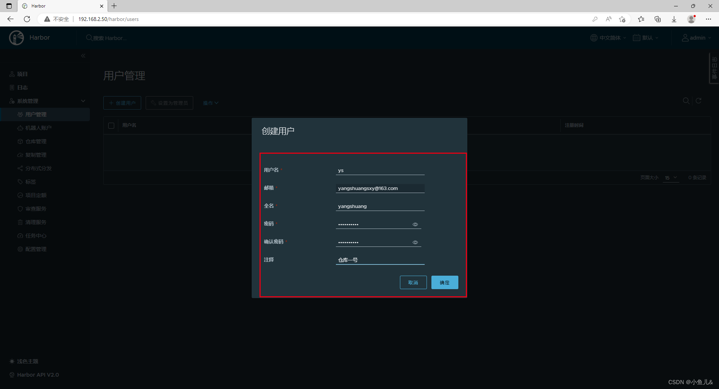Open 项目 in the sidebar

coord(22,74)
